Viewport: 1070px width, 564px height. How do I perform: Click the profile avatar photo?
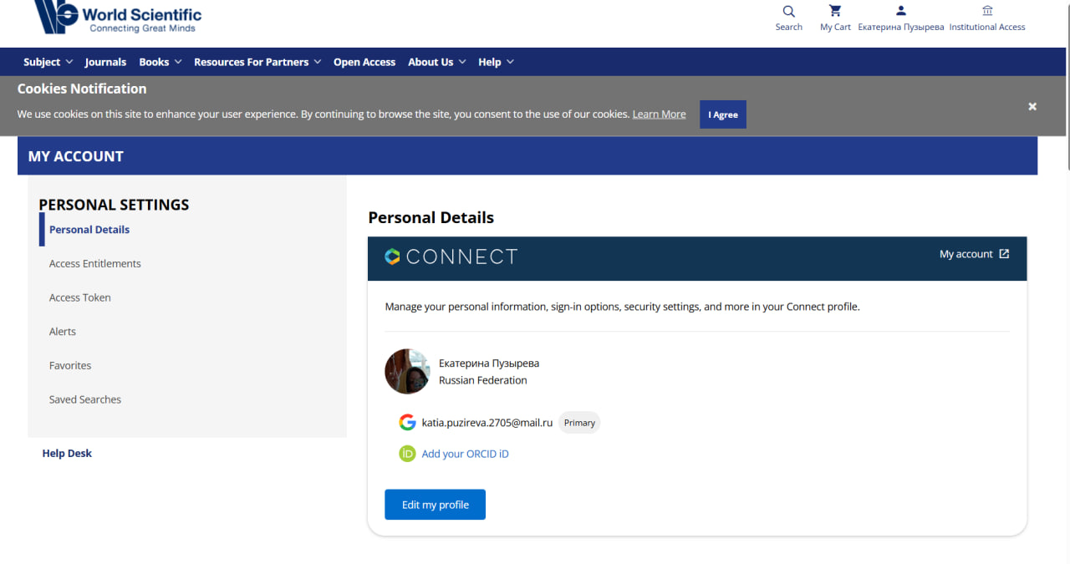pyautogui.click(x=407, y=371)
